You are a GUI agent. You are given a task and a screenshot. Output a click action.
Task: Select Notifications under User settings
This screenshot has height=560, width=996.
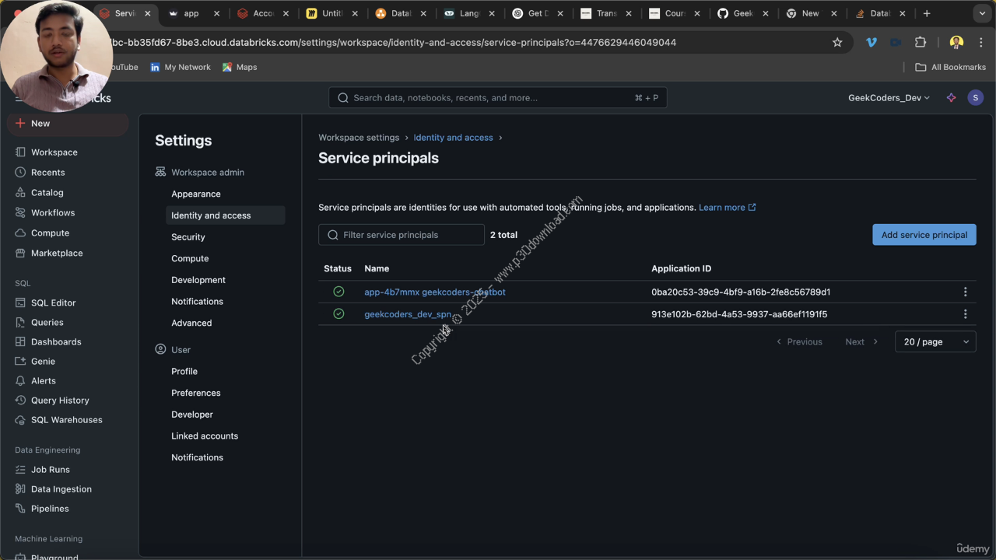197,458
